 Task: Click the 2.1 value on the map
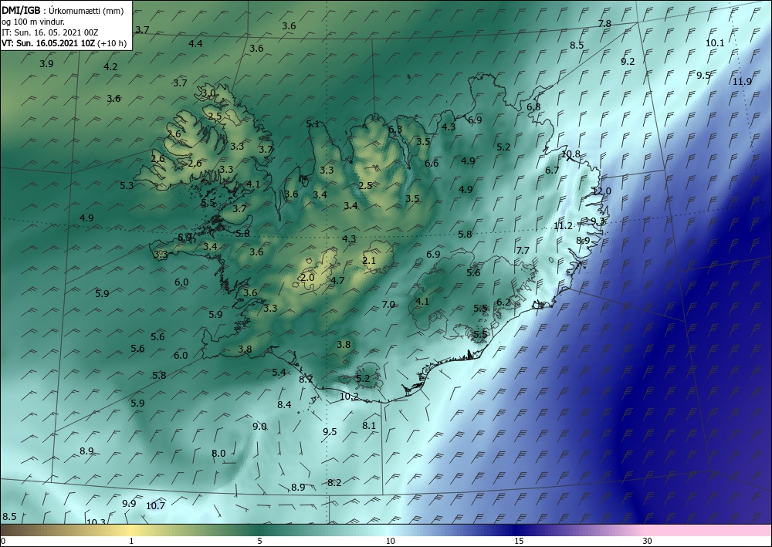[369, 260]
